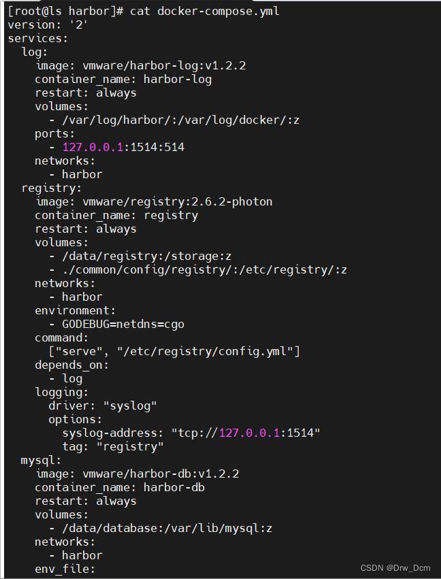Select the 'services:' line
This screenshot has width=441, height=579.
(x=38, y=38)
